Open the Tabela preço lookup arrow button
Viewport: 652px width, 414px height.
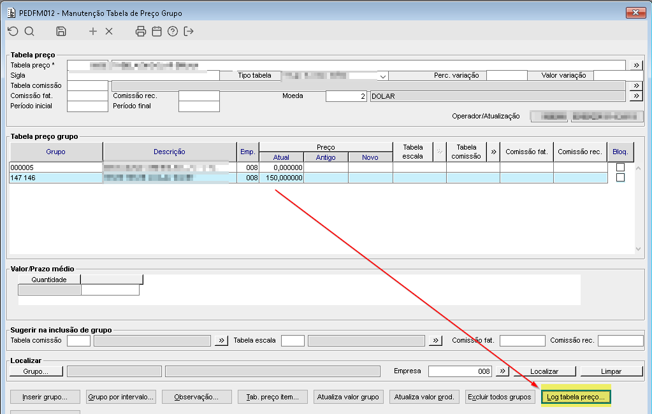coord(636,65)
